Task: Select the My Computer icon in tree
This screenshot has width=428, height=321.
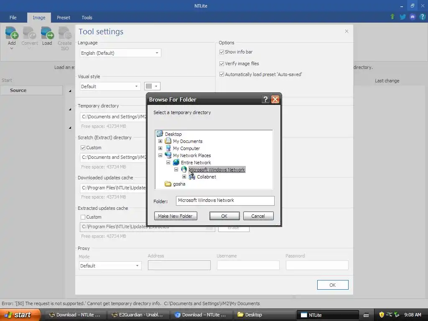Action: [x=168, y=148]
